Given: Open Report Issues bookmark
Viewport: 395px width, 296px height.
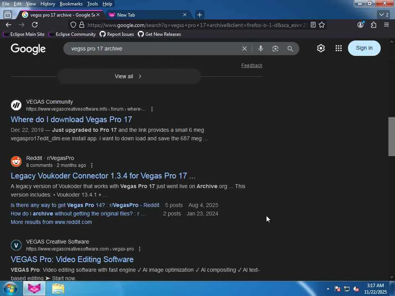Looking at the screenshot, I should [x=117, y=34].
